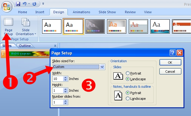Select Landscape for Notes, handouts & outline
Viewport: 191px width, 116px height.
click(x=128, y=99)
